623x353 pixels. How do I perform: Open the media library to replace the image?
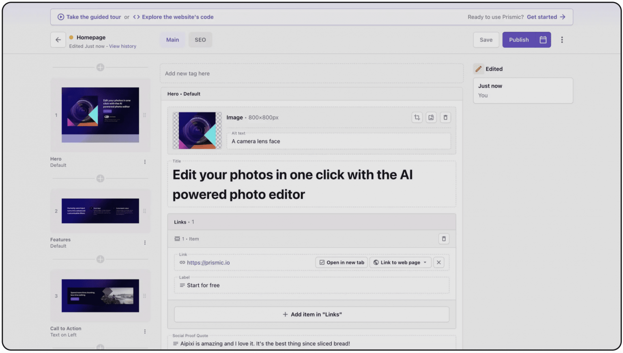(431, 117)
